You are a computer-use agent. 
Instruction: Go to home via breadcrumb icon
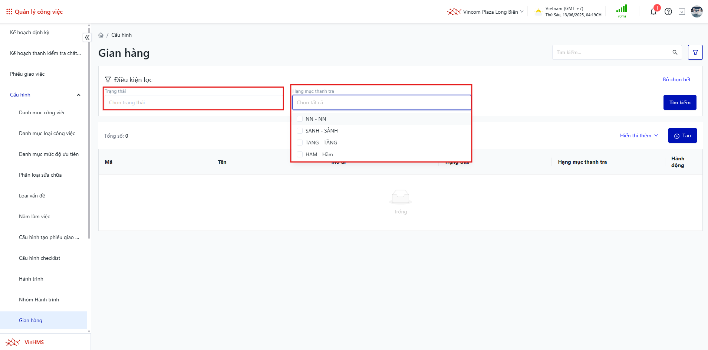(101, 35)
